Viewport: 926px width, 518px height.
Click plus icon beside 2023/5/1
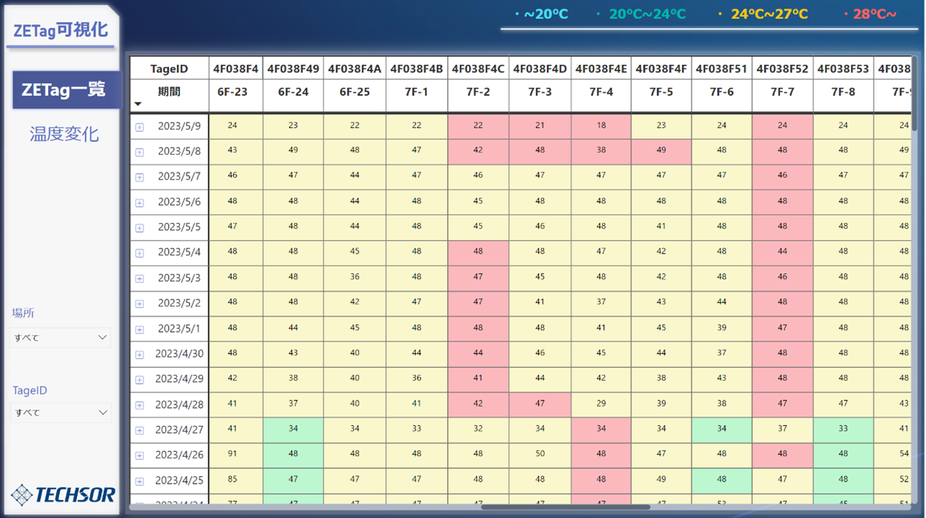pyautogui.click(x=139, y=330)
